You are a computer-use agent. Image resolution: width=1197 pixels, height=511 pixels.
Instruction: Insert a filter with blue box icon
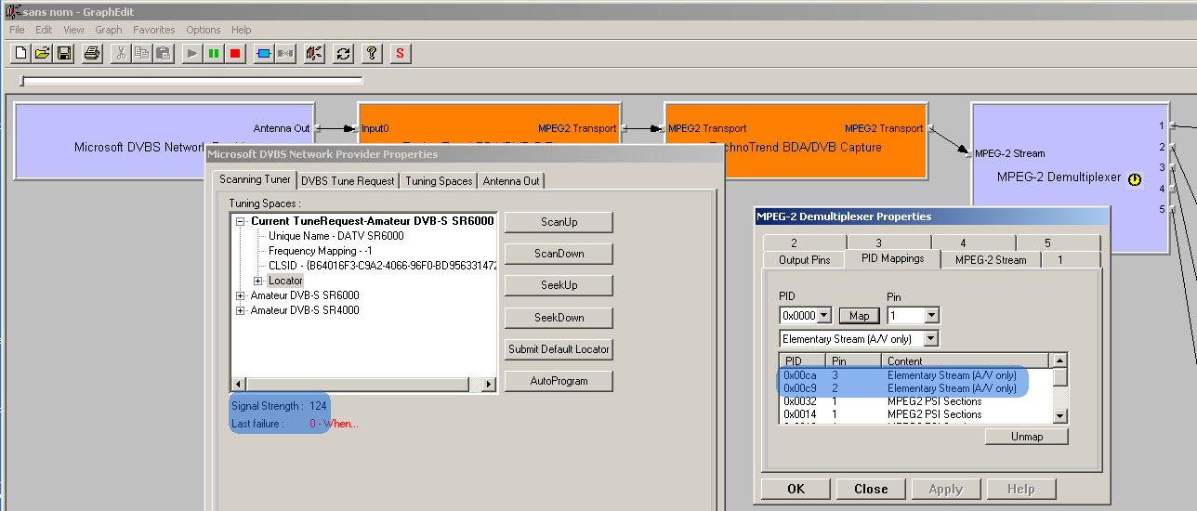point(263,53)
